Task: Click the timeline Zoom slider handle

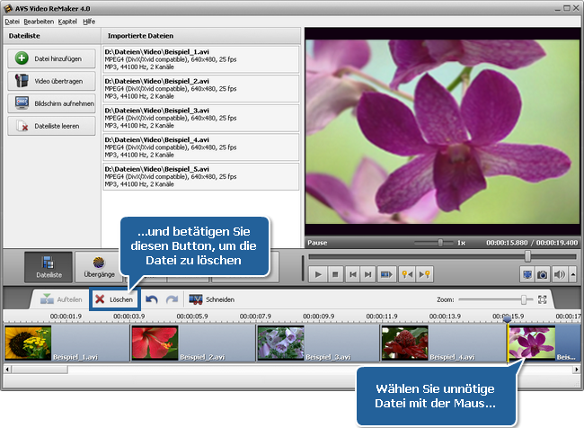Action: coord(524,299)
